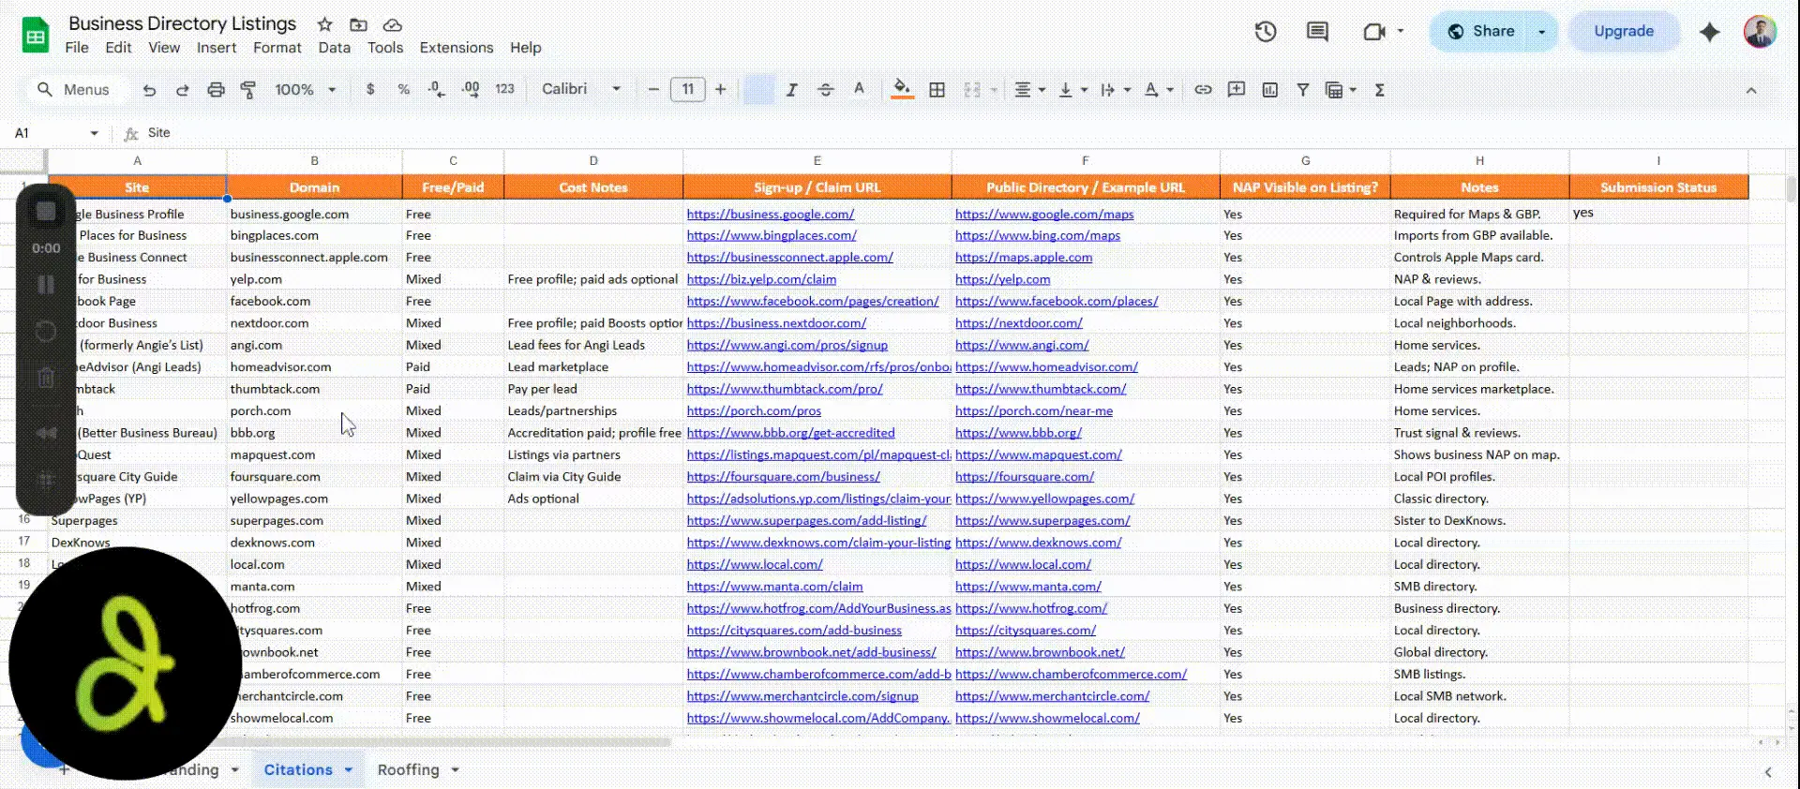Viewport: 1800px width, 789px height.
Task: Open the biz.yelp.com/claim link
Action: (x=761, y=279)
